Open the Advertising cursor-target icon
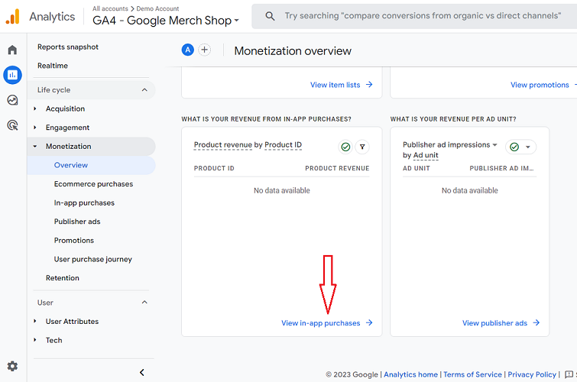This screenshot has height=382, width=577. (12, 125)
